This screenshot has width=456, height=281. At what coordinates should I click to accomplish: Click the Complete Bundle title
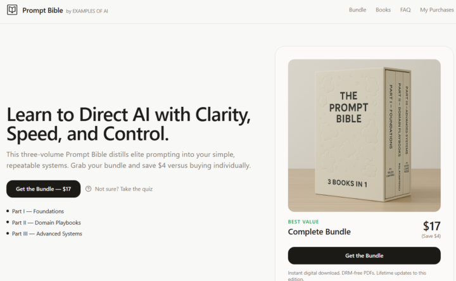(x=319, y=232)
